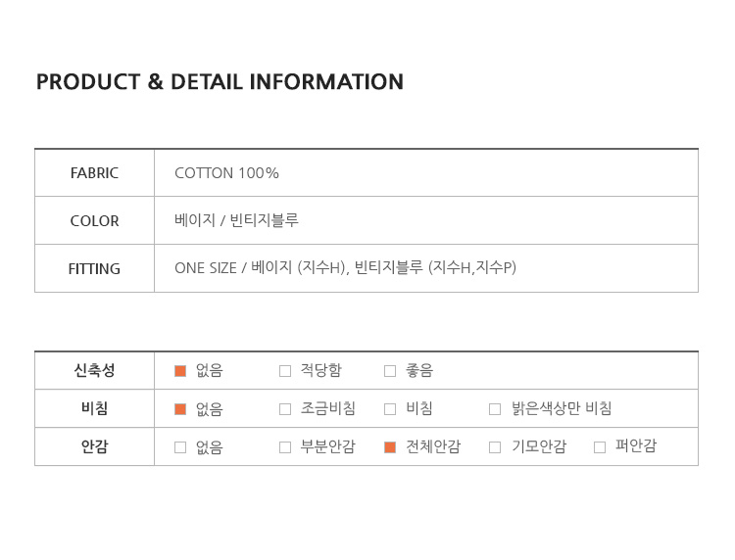The image size is (735, 560).
Task: Check the 없음 box in 안감 row
Action: click(180, 447)
